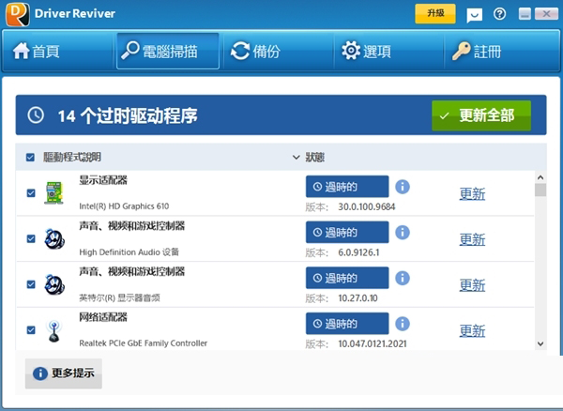Close the Driver Reviver window

pyautogui.click(x=546, y=14)
